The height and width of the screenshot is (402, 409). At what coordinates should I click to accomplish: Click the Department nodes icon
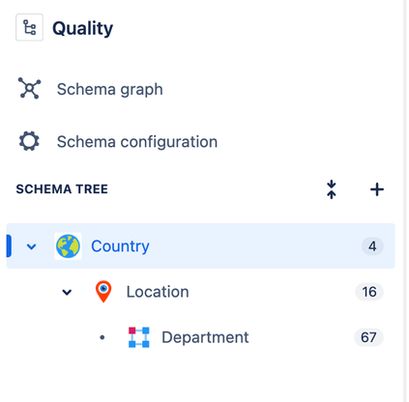(139, 337)
